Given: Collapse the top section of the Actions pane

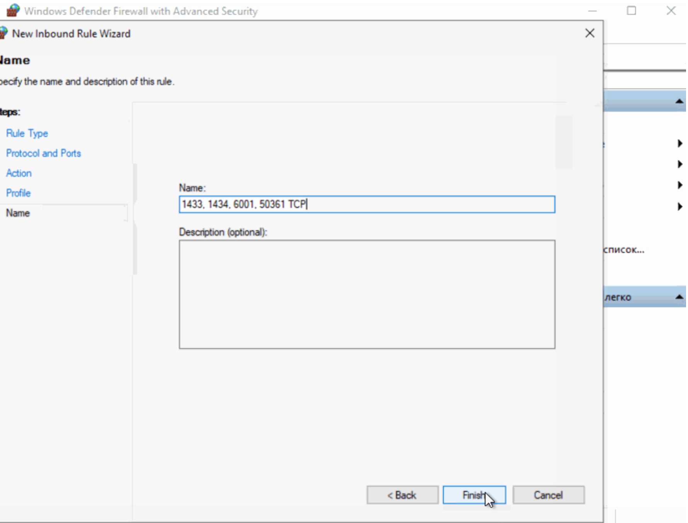Looking at the screenshot, I should click(x=679, y=101).
